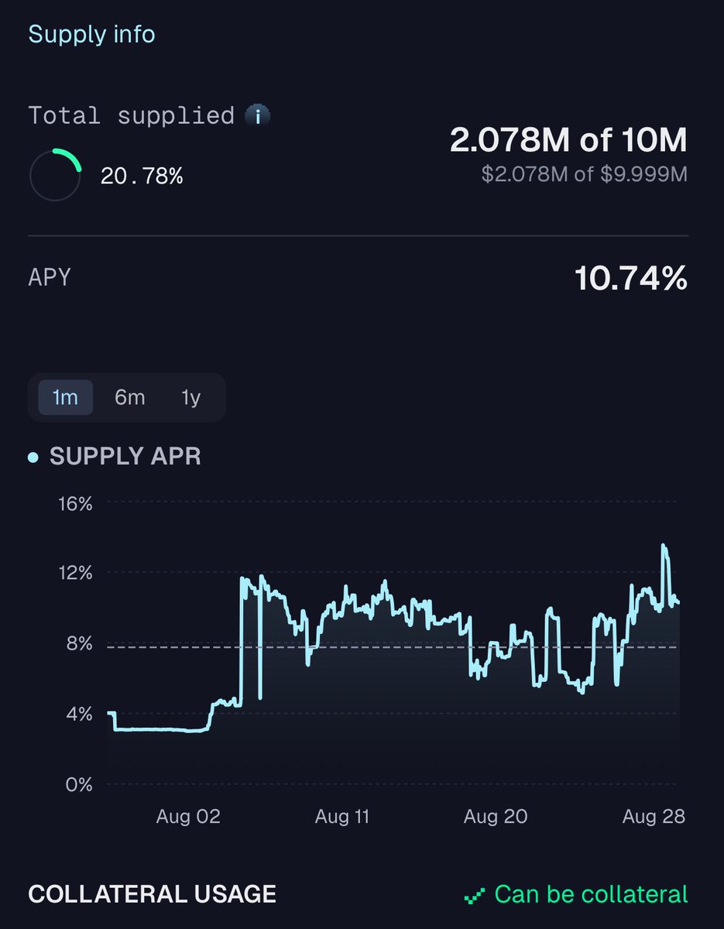Open the Total supplied info tooltip
724x929 pixels.
pyautogui.click(x=259, y=115)
